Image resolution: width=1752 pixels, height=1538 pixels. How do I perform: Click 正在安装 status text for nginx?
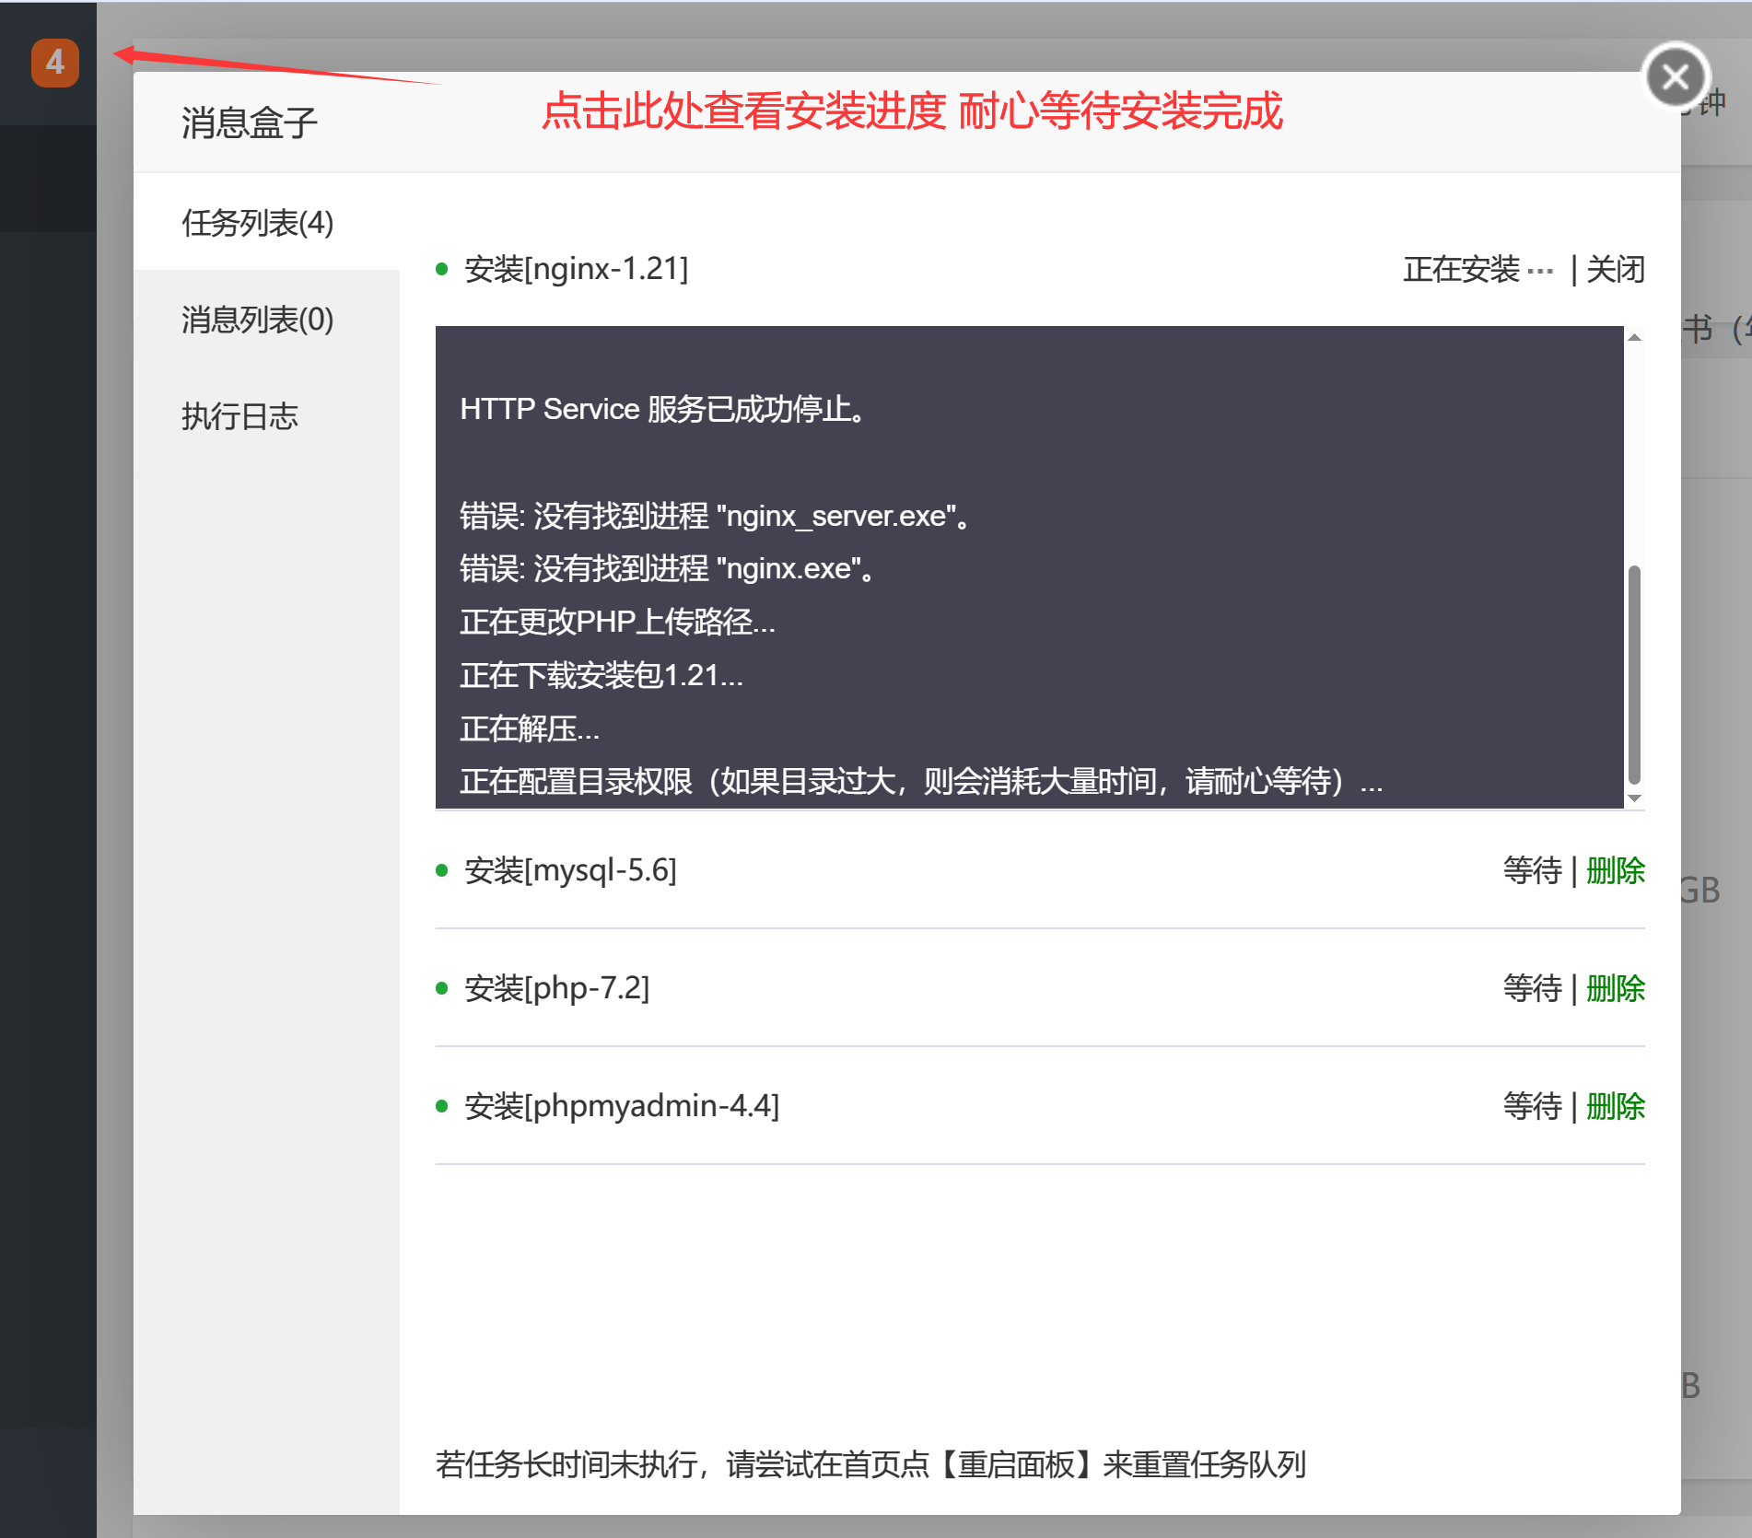coord(1463,270)
